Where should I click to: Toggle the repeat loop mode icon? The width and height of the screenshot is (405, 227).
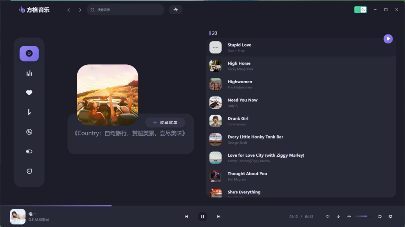(379, 217)
